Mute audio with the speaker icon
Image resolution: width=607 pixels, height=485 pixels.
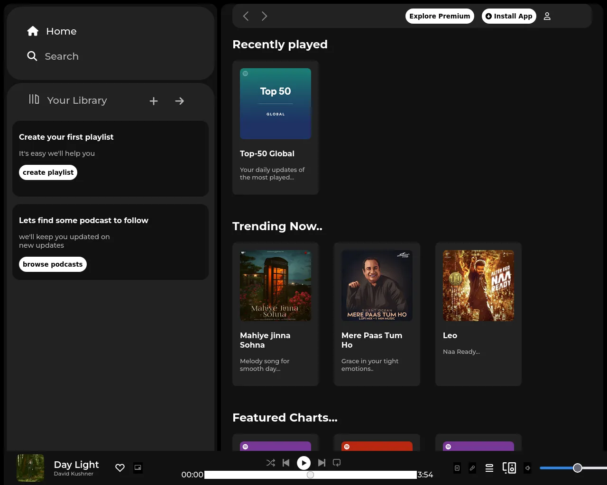pyautogui.click(x=528, y=468)
